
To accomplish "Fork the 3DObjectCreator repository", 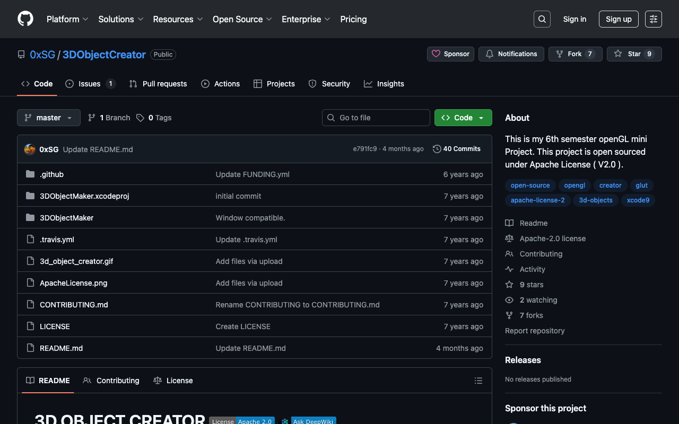I will coord(575,54).
